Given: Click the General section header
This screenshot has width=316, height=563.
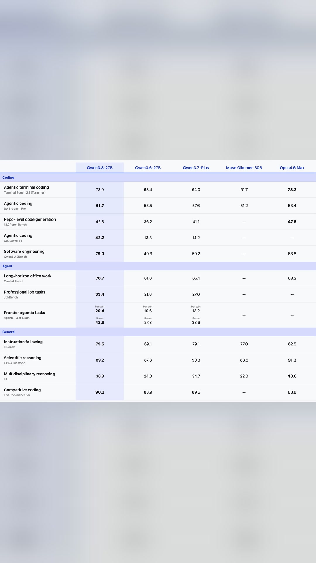Looking at the screenshot, I should (9, 332).
